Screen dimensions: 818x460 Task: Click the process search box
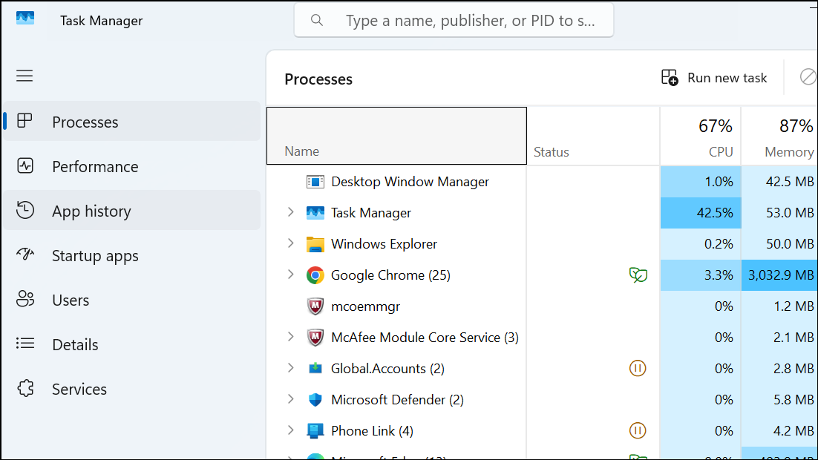469,21
